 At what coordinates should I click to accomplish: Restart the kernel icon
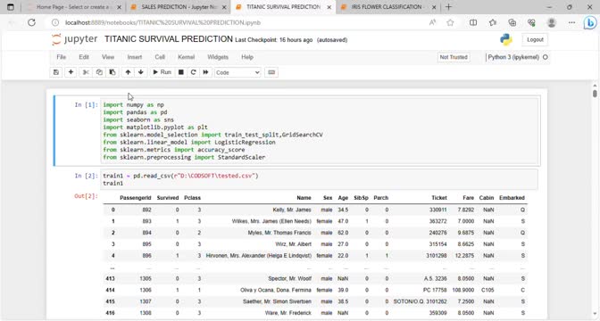pos(193,72)
